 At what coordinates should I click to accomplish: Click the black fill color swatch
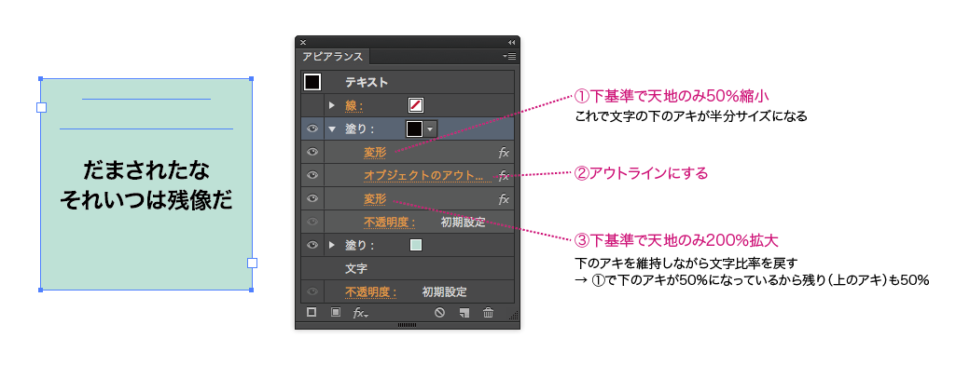tap(414, 128)
